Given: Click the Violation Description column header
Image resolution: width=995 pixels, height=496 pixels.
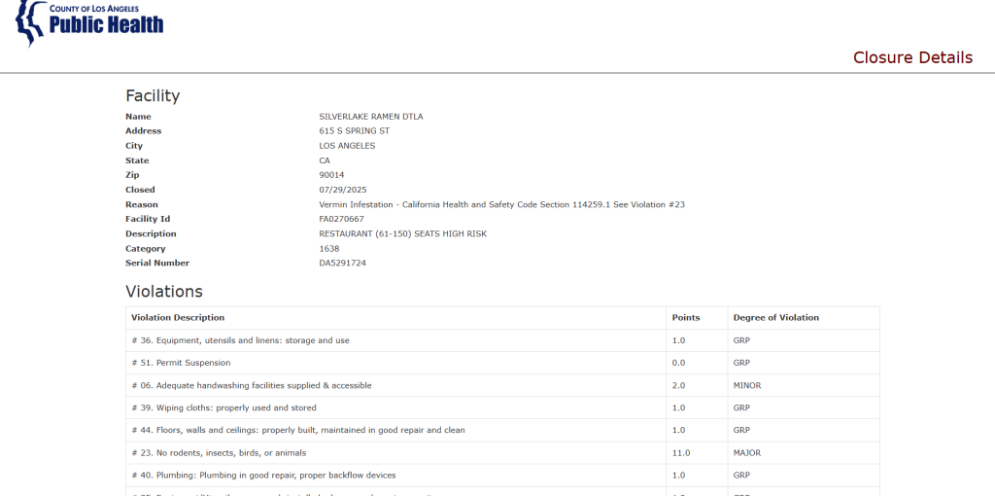Looking at the screenshot, I should pyautogui.click(x=178, y=318).
